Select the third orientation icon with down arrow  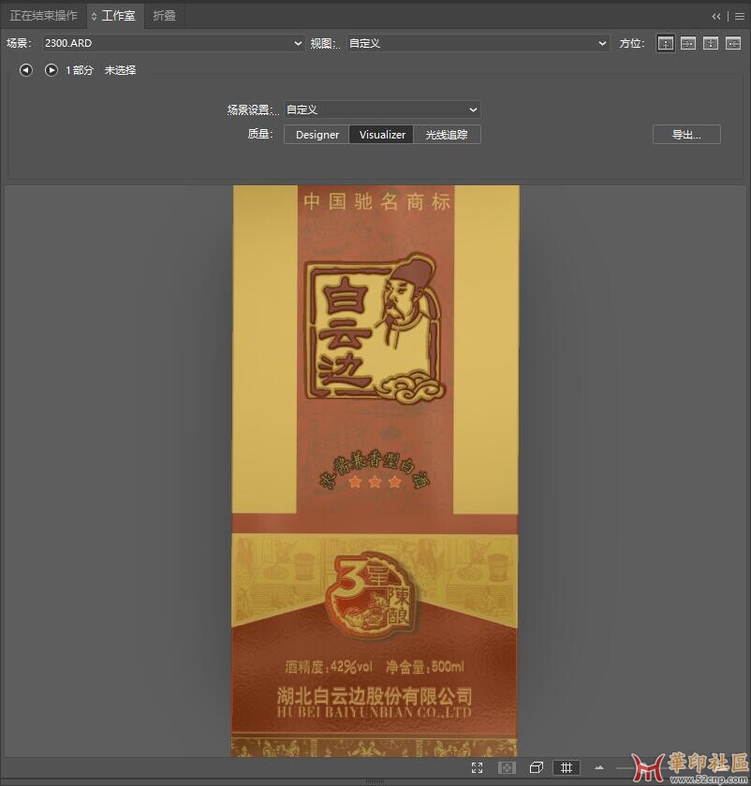pyautogui.click(x=711, y=44)
